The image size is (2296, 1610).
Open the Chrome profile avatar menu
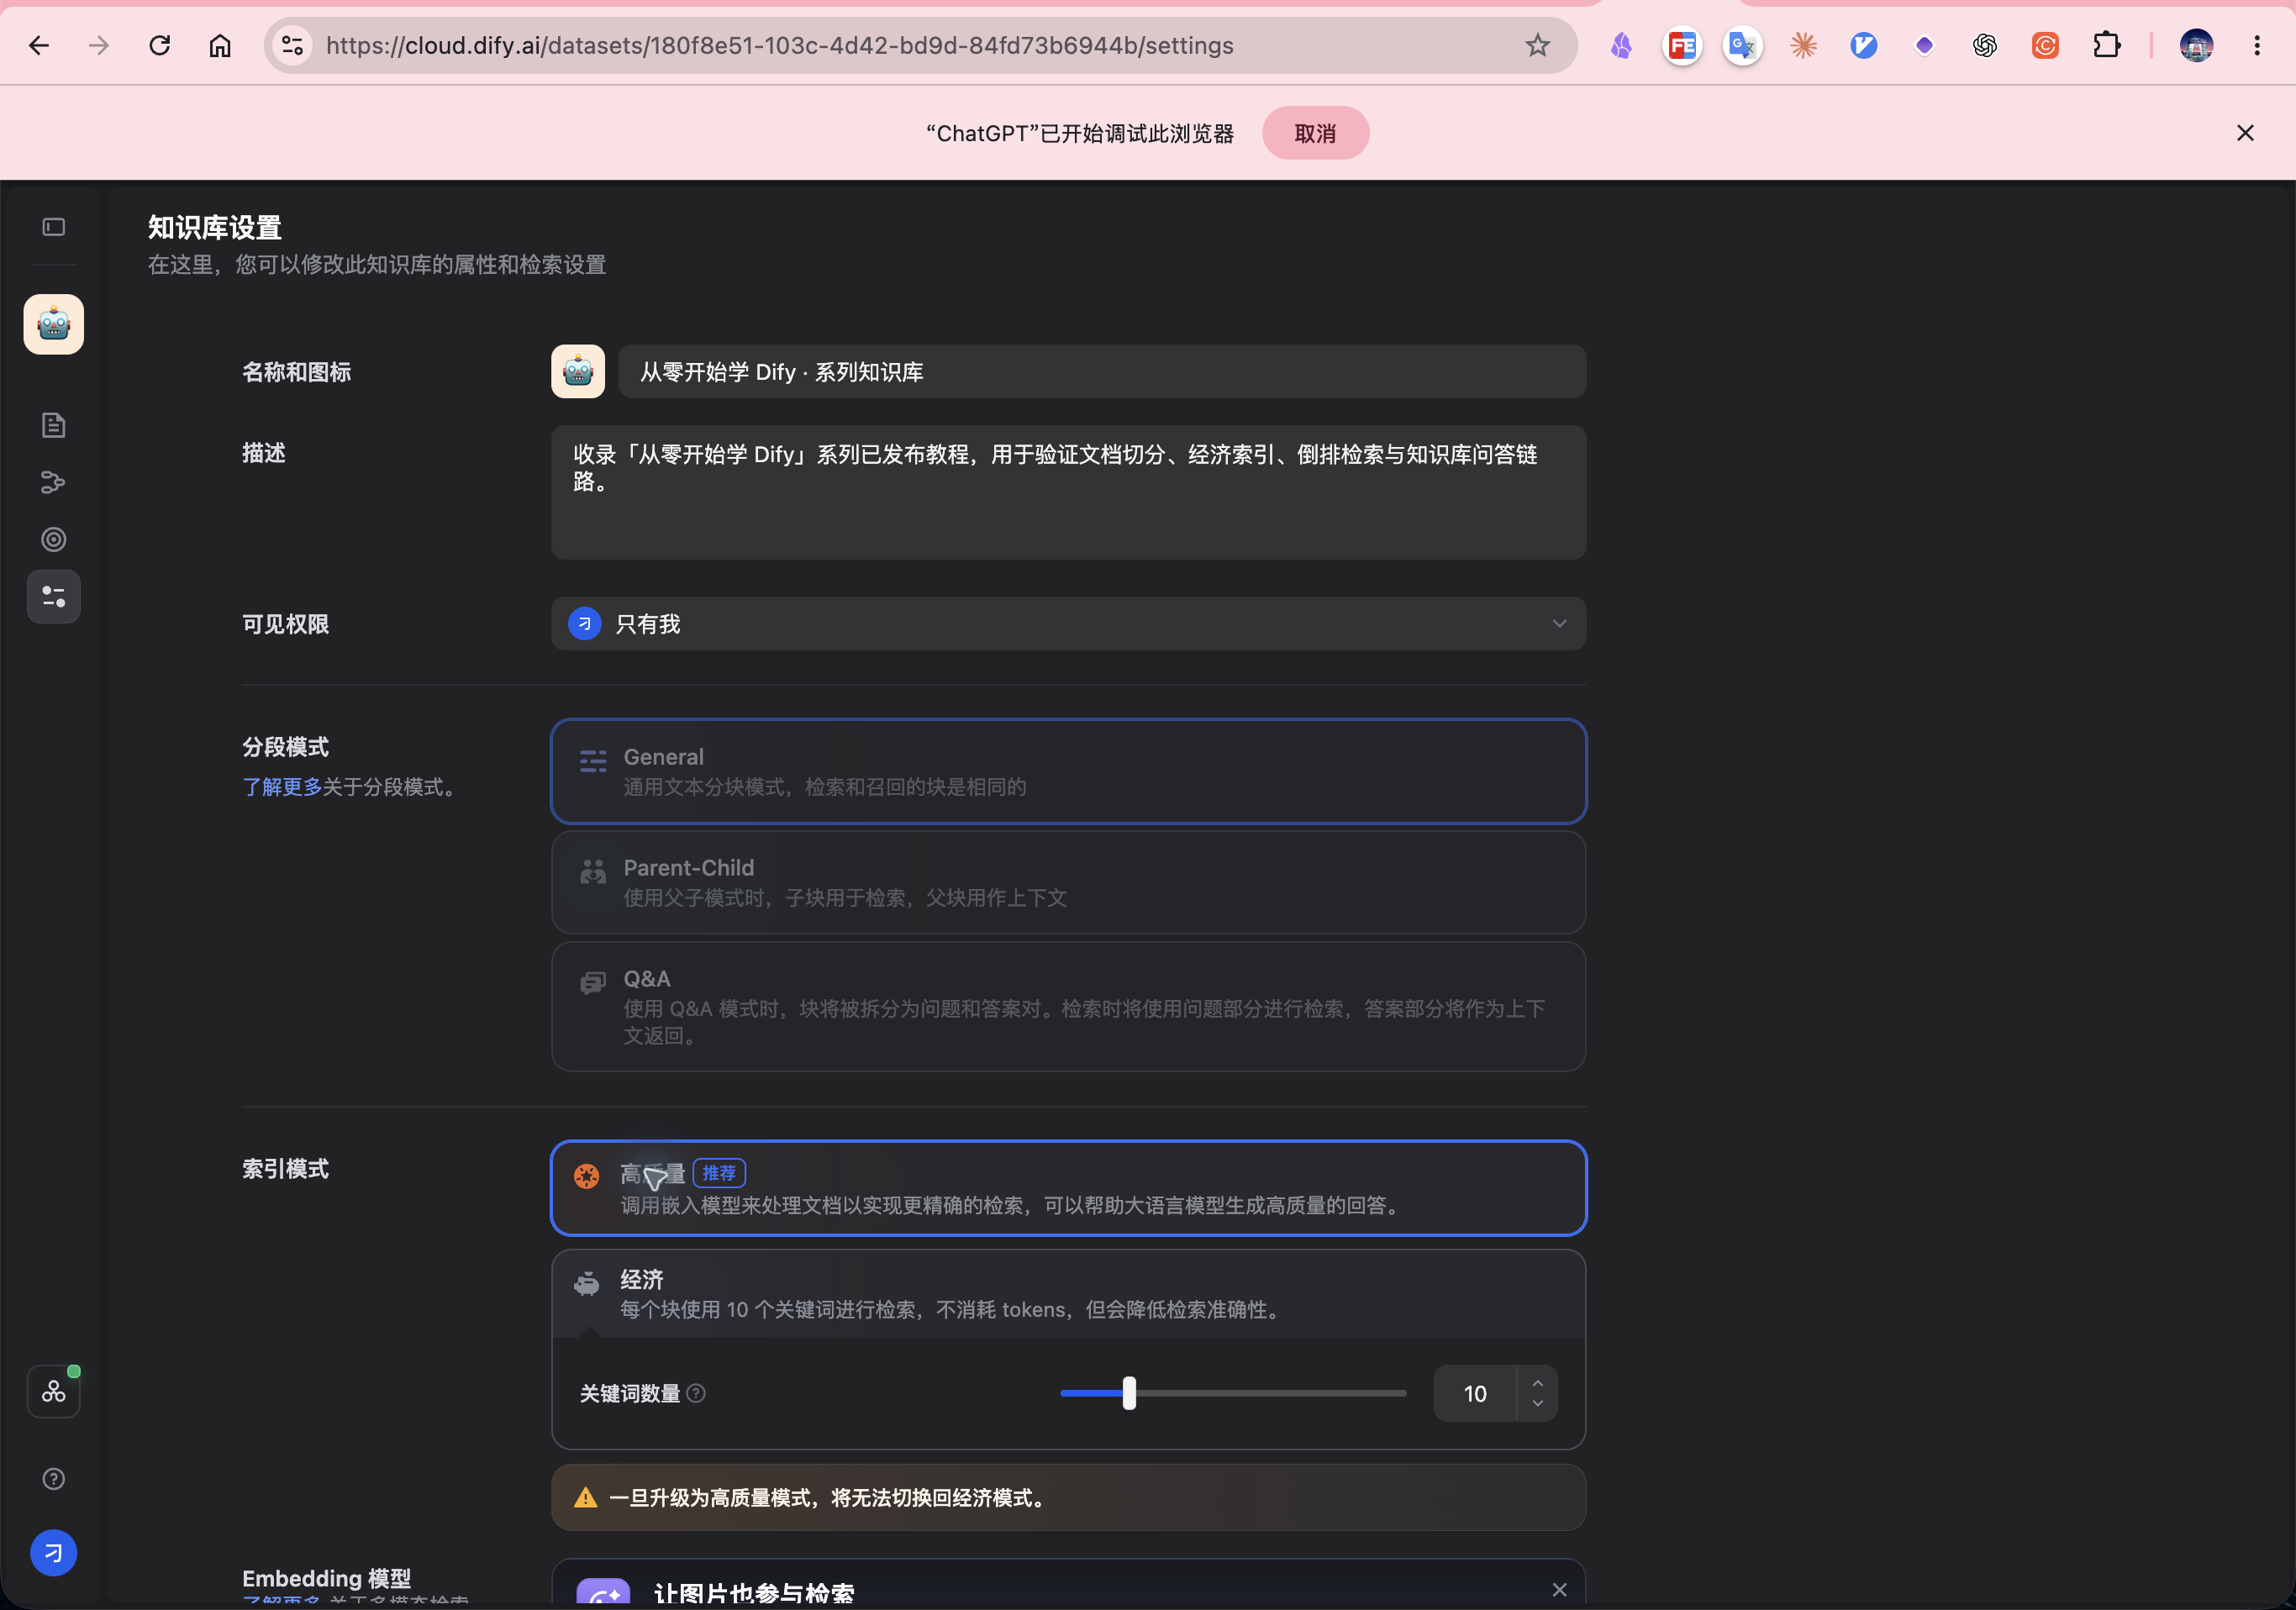click(2196, 45)
